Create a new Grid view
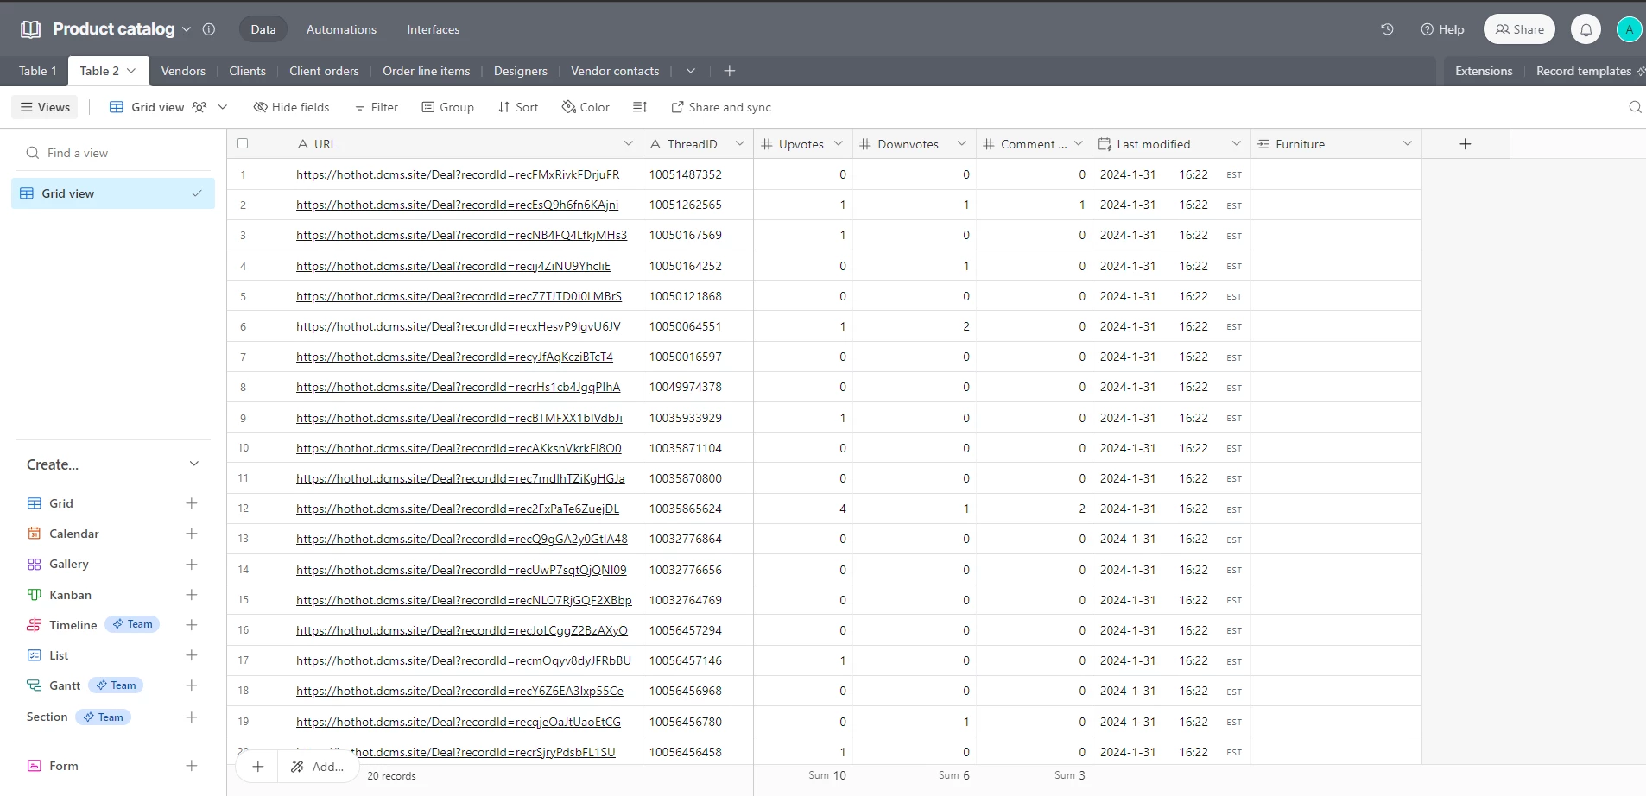The image size is (1646, 796). click(x=192, y=503)
